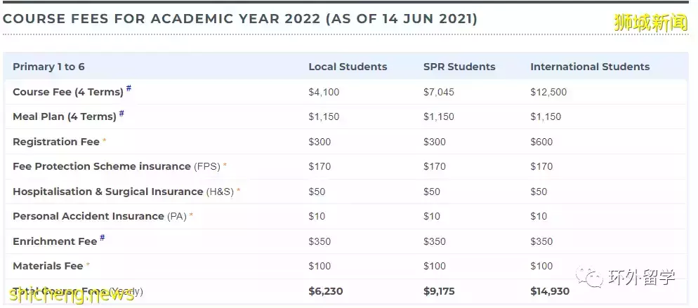Click the asterisk next to Registration Fee
This screenshot has height=308, width=698.
tap(105, 141)
